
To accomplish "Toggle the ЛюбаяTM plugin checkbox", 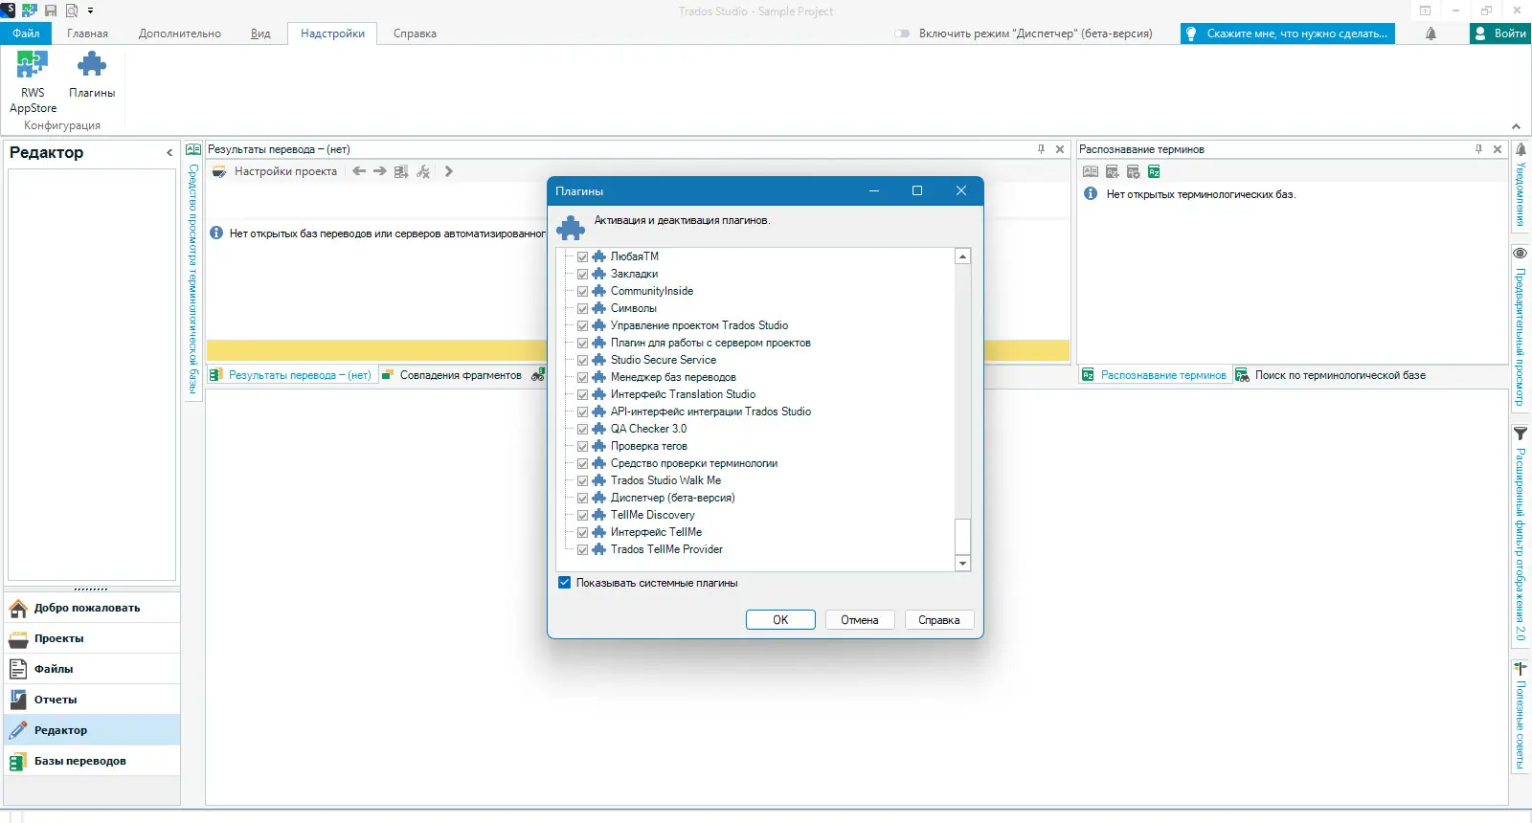I will [x=582, y=256].
